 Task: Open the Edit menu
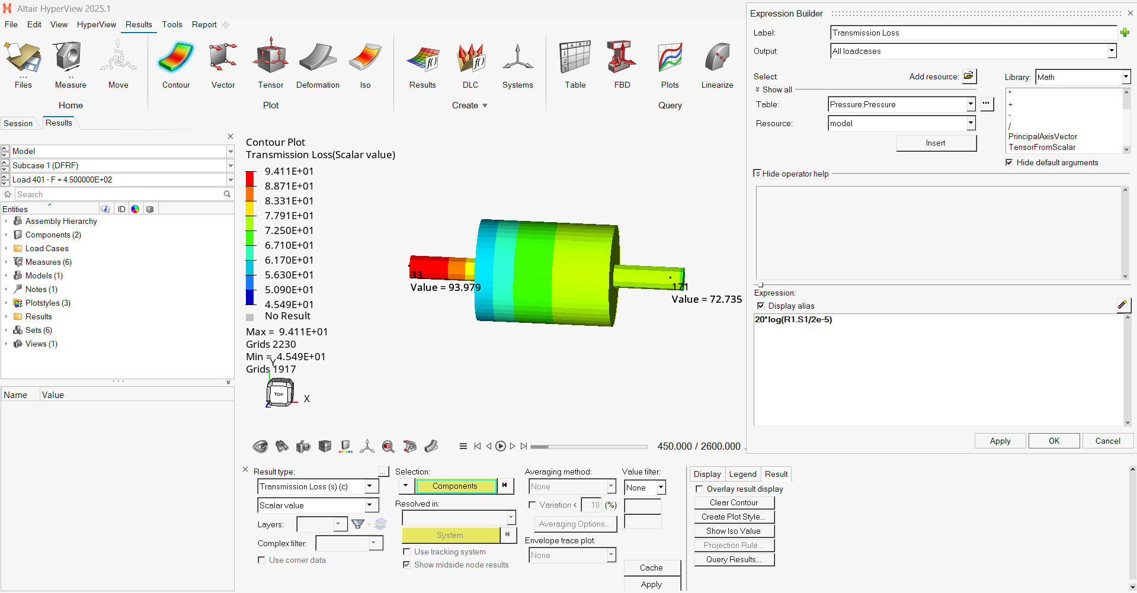34,24
